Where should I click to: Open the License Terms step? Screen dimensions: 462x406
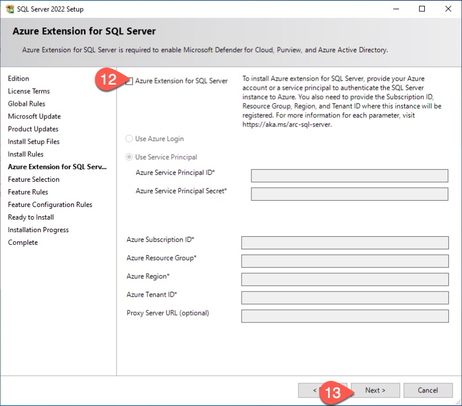tap(29, 91)
